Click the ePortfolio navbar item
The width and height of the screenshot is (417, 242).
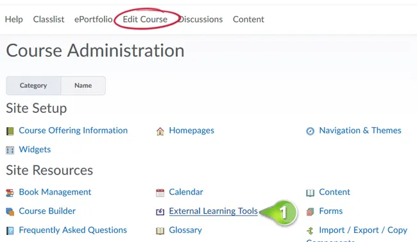[x=94, y=19]
